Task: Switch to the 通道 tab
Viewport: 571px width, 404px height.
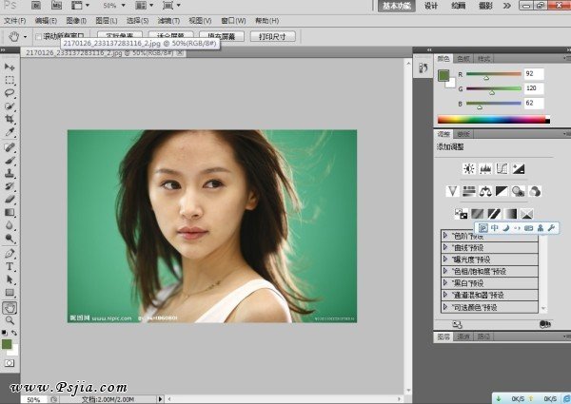Action: click(x=463, y=337)
